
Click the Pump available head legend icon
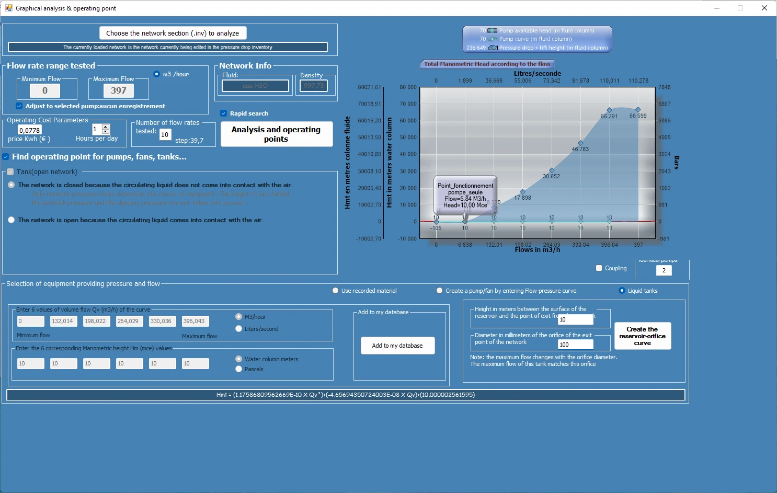(492, 31)
